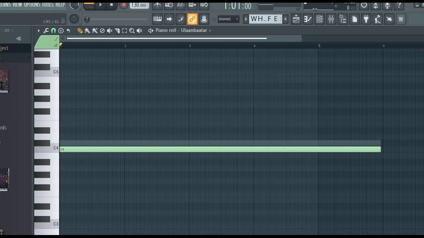Click the bar 3 timeline marker
The image size is (424, 238).
(190, 46)
